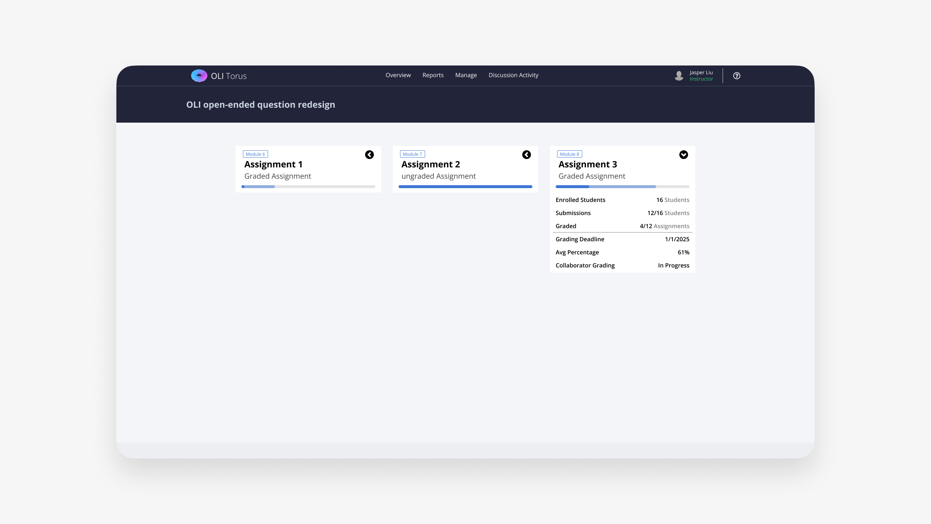The width and height of the screenshot is (931, 524).
Task: Go to the Manage menu item
Action: tap(466, 75)
